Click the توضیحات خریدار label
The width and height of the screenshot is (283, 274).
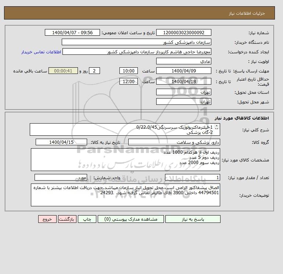(x=254, y=195)
